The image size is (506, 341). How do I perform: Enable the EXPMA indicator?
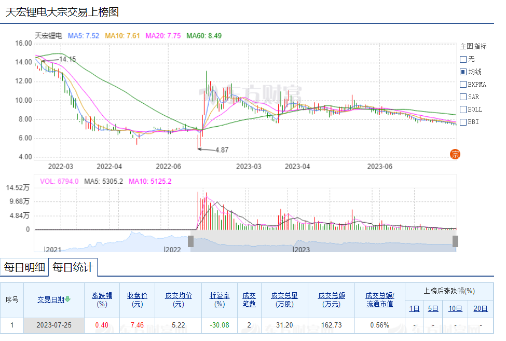tap(463, 84)
